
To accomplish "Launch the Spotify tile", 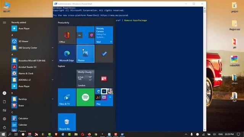I will [x=85, y=97].
